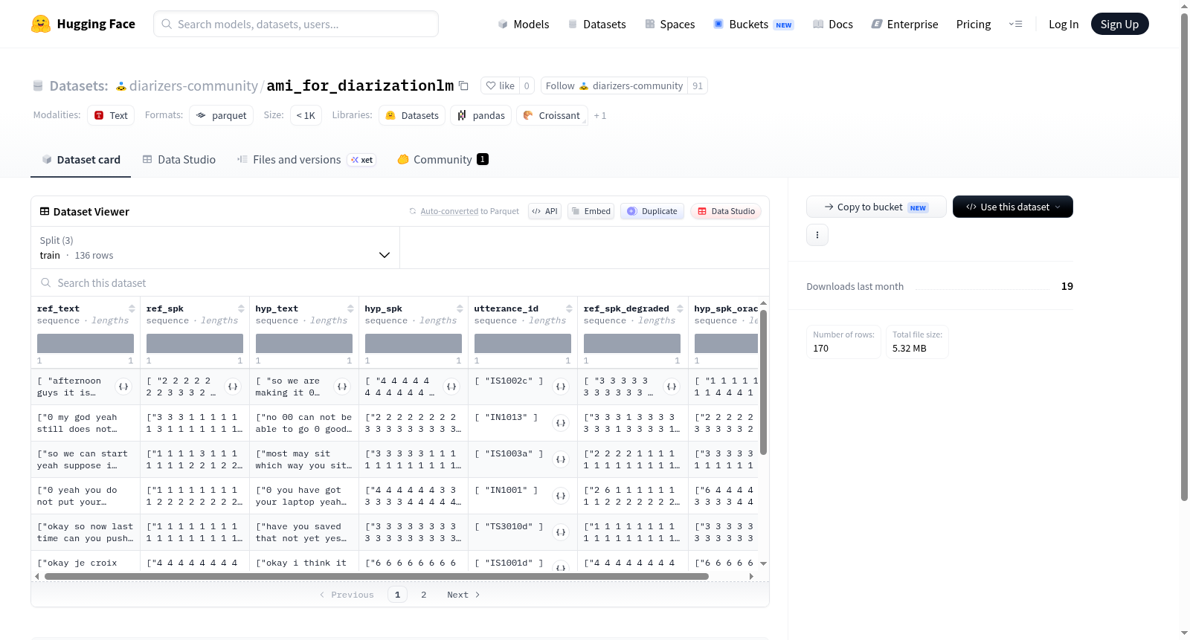1190x640 pixels.
Task: Switch to the Data Studio tab
Action: click(179, 160)
